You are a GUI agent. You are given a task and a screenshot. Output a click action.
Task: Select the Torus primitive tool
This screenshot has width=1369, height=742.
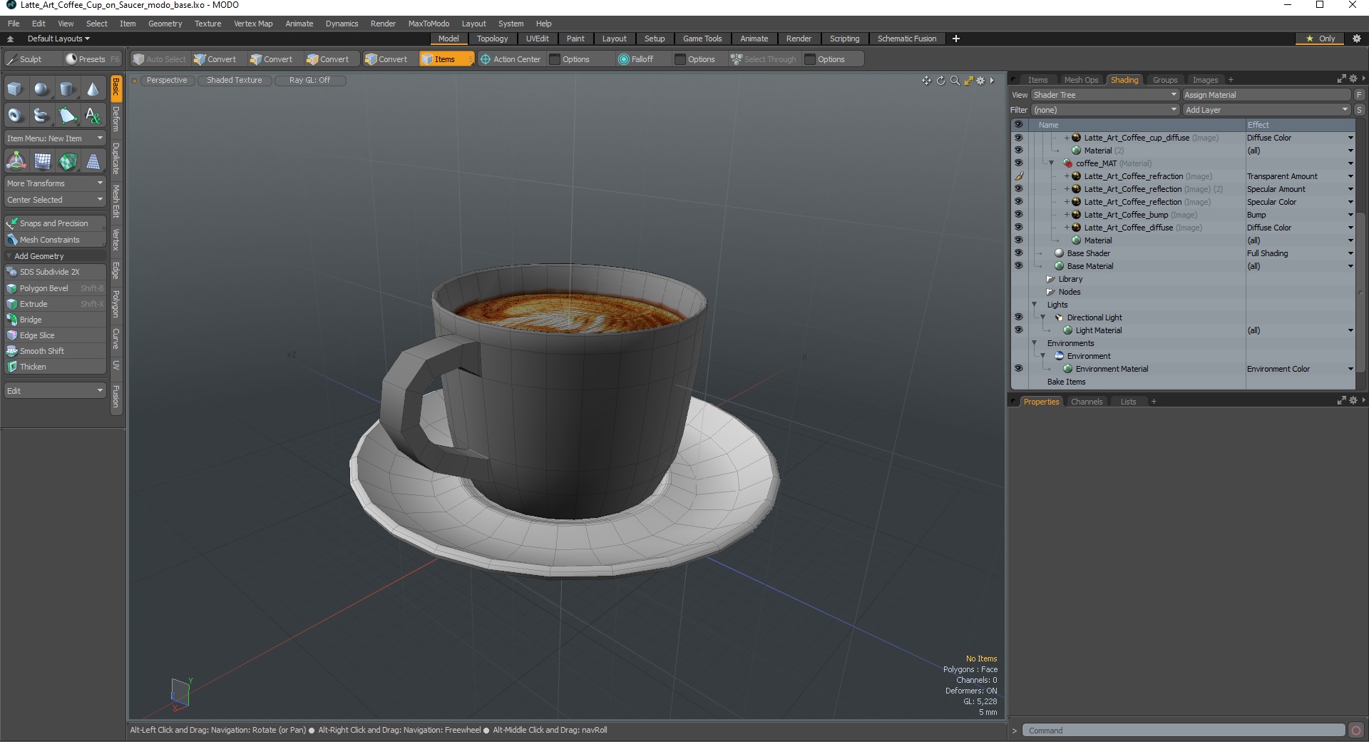point(16,115)
